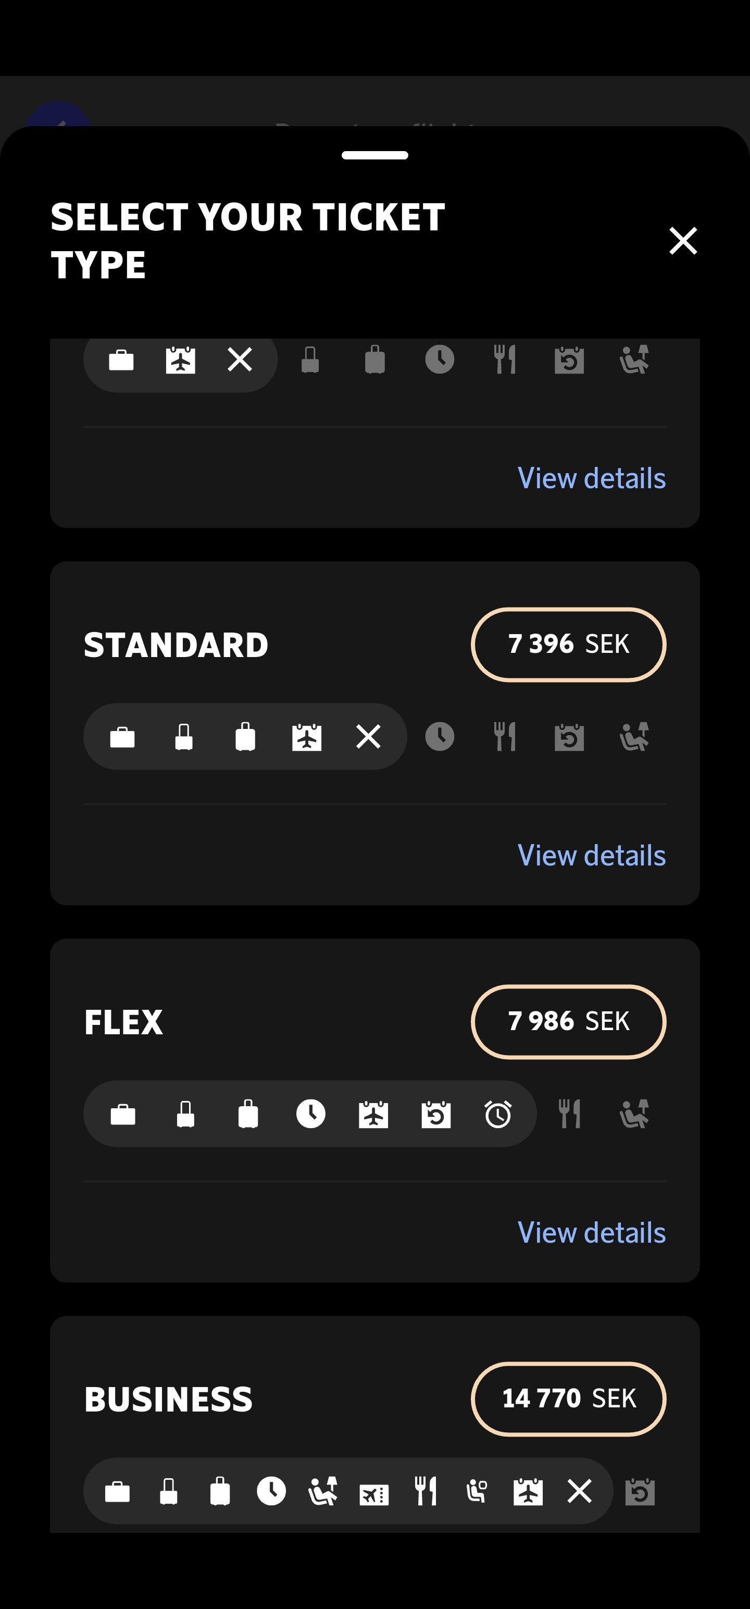The image size is (750, 1609).
Task: Close the ticket type selection sheet
Action: pos(683,241)
